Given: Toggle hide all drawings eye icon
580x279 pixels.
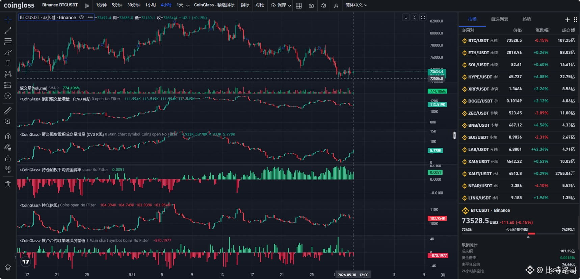Looking at the screenshot, I should coord(8,169).
